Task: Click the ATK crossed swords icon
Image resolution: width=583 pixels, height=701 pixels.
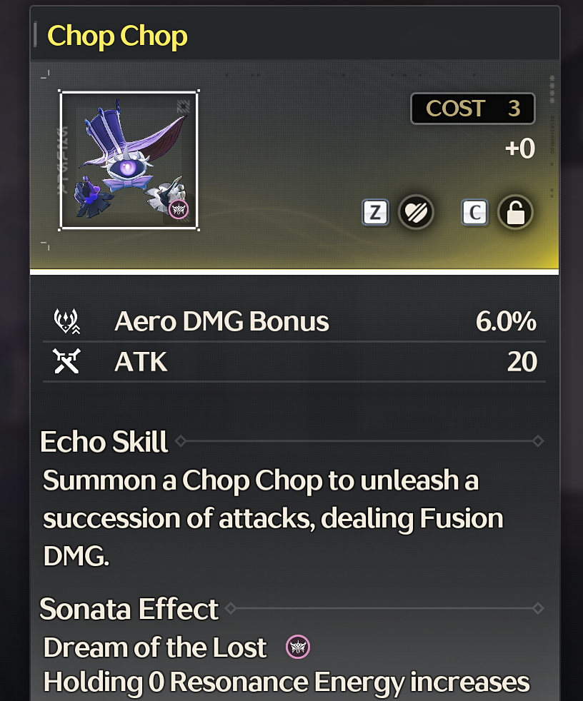Action: click(x=66, y=361)
